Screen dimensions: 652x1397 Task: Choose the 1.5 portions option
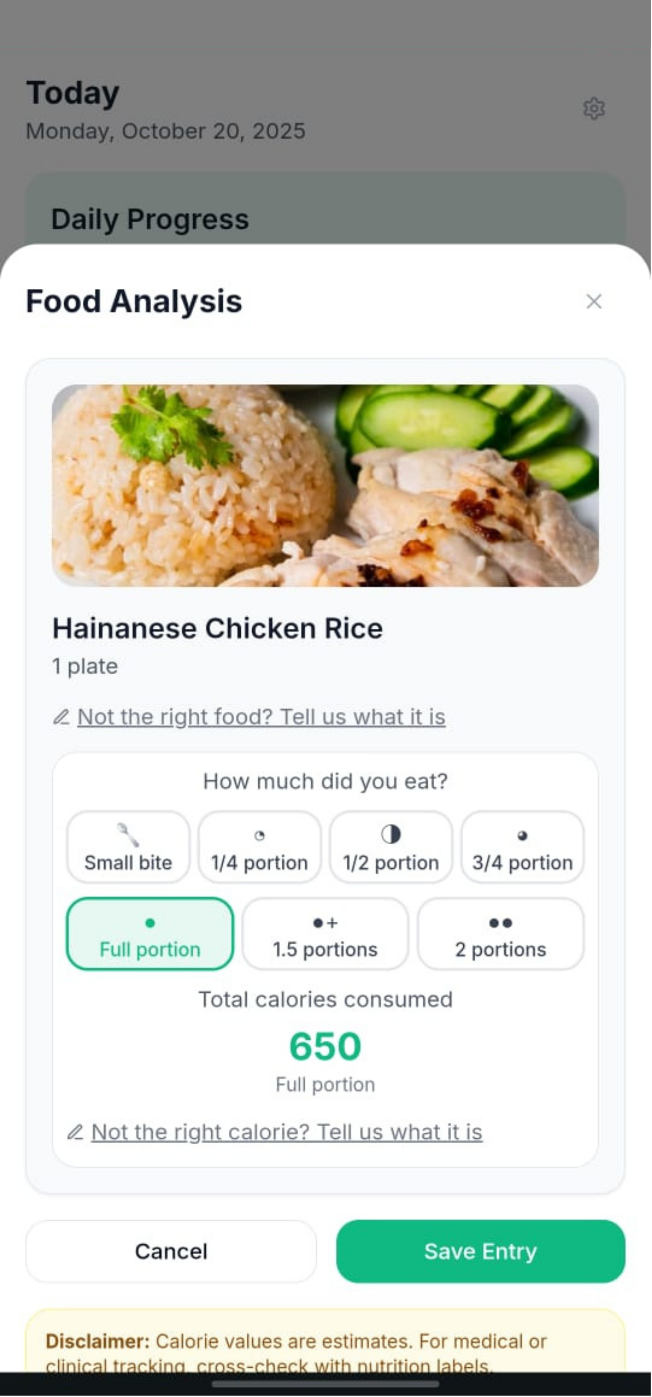325,934
